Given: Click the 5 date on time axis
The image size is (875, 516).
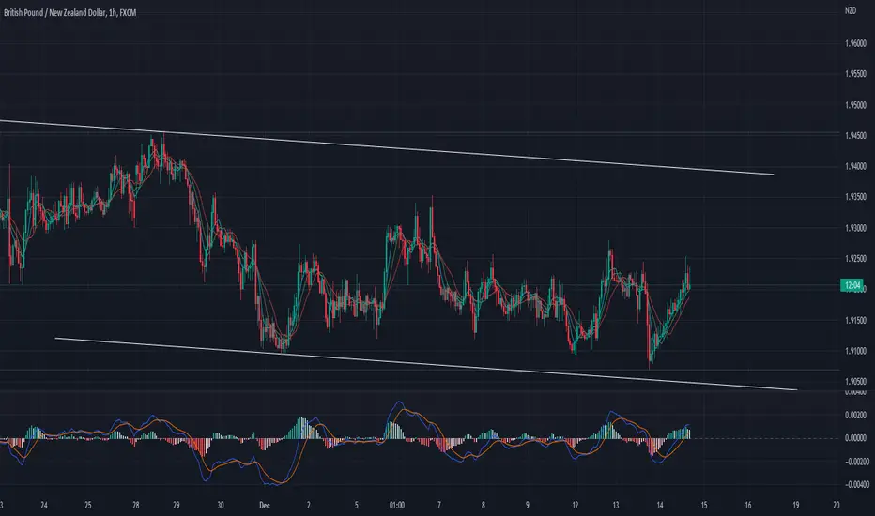Looking at the screenshot, I should click(357, 506).
